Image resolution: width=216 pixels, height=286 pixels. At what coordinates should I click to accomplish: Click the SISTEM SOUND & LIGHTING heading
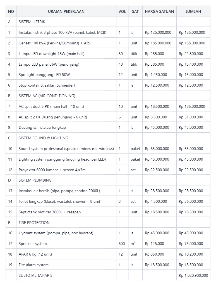43,138
